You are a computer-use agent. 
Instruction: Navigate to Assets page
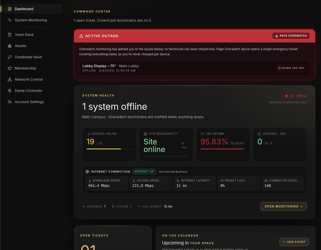pos(33,46)
